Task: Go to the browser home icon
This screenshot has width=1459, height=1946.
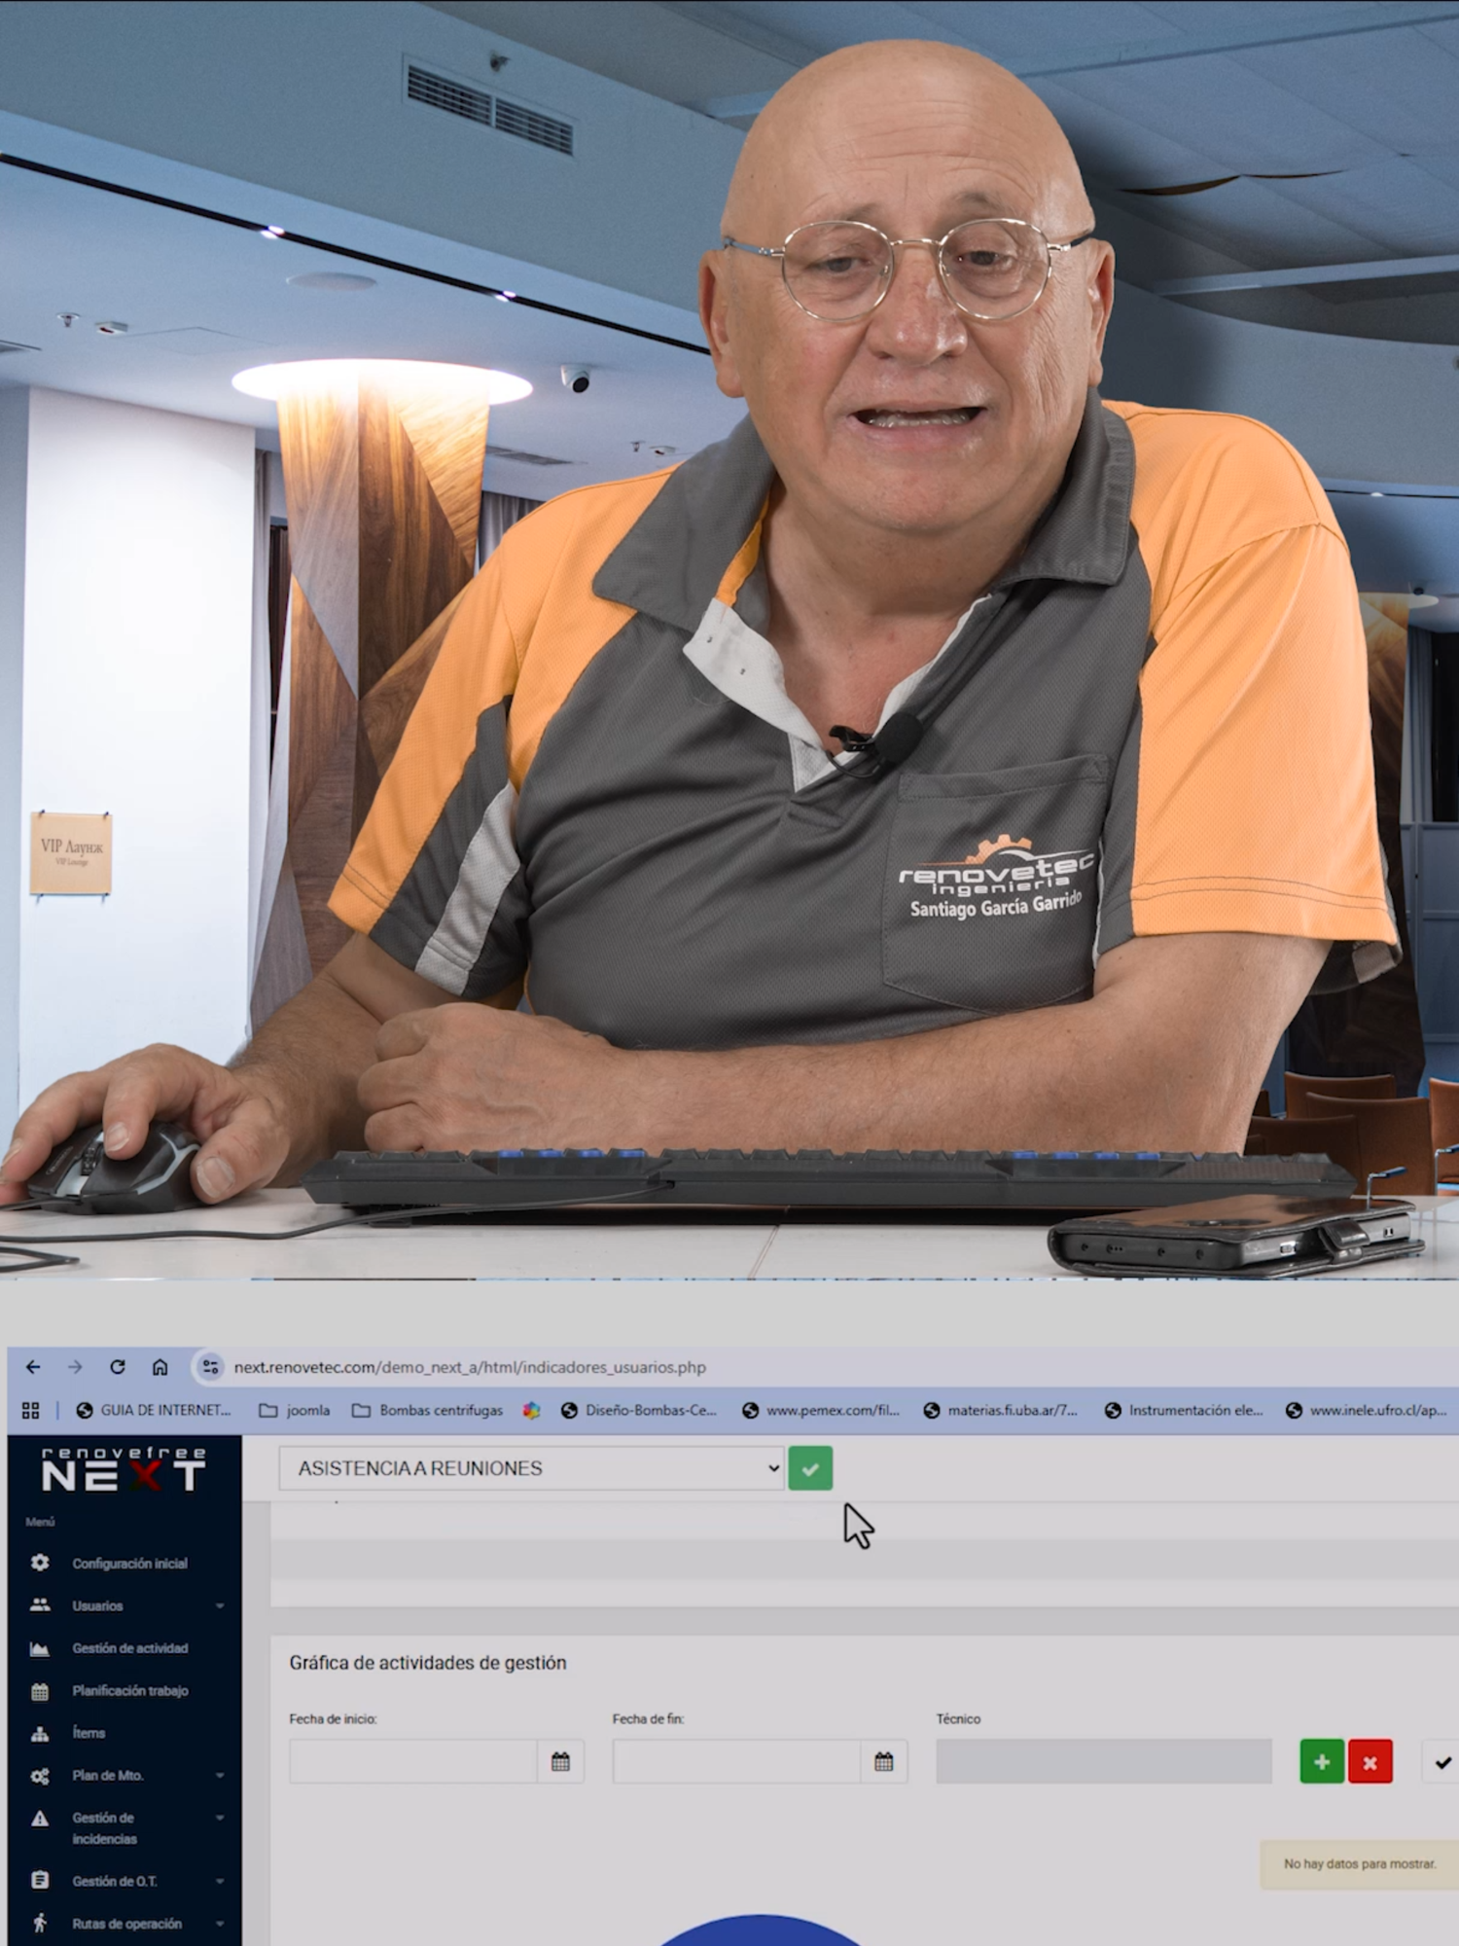Action: 160,1367
